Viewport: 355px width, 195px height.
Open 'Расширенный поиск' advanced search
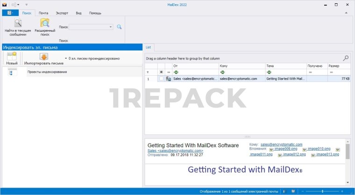(45, 23)
